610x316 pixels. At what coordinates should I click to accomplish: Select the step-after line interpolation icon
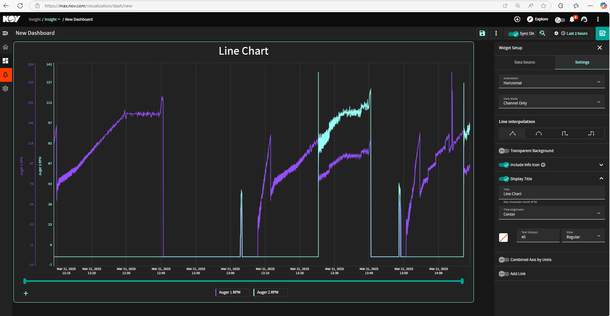[x=591, y=133]
